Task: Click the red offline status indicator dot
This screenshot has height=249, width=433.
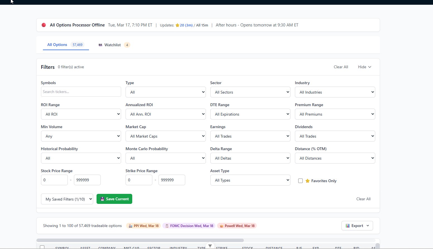Action: click(44, 25)
